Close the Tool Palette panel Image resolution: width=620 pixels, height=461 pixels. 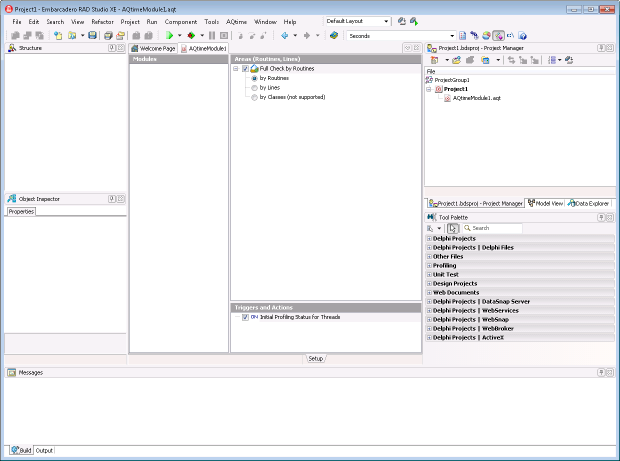click(610, 217)
